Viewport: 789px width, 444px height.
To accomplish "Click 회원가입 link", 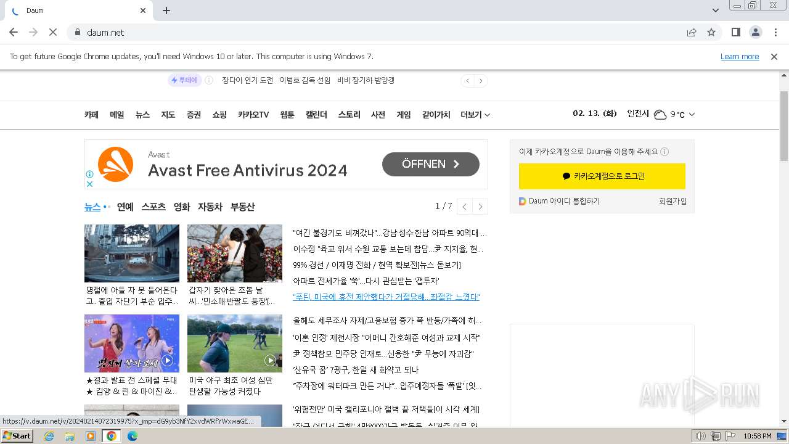I will point(672,201).
